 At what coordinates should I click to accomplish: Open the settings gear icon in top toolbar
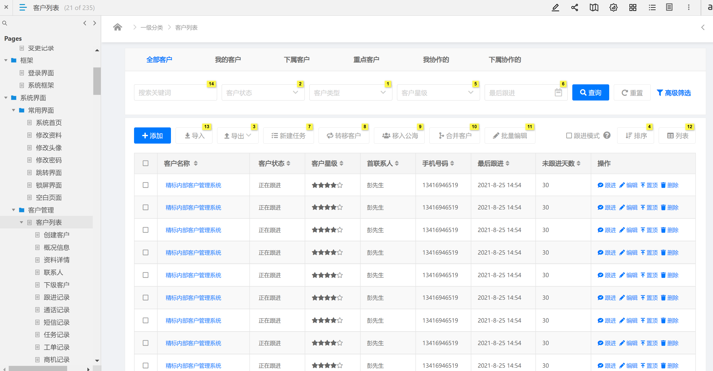[x=613, y=7]
